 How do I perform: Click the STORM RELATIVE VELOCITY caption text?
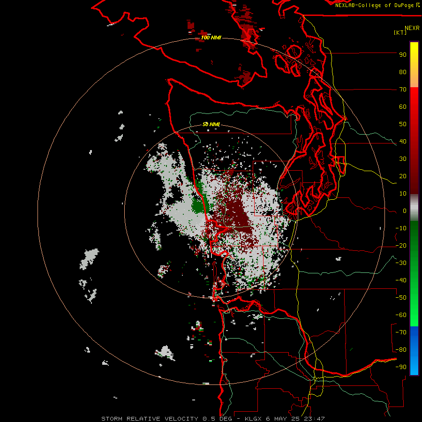tap(150, 419)
